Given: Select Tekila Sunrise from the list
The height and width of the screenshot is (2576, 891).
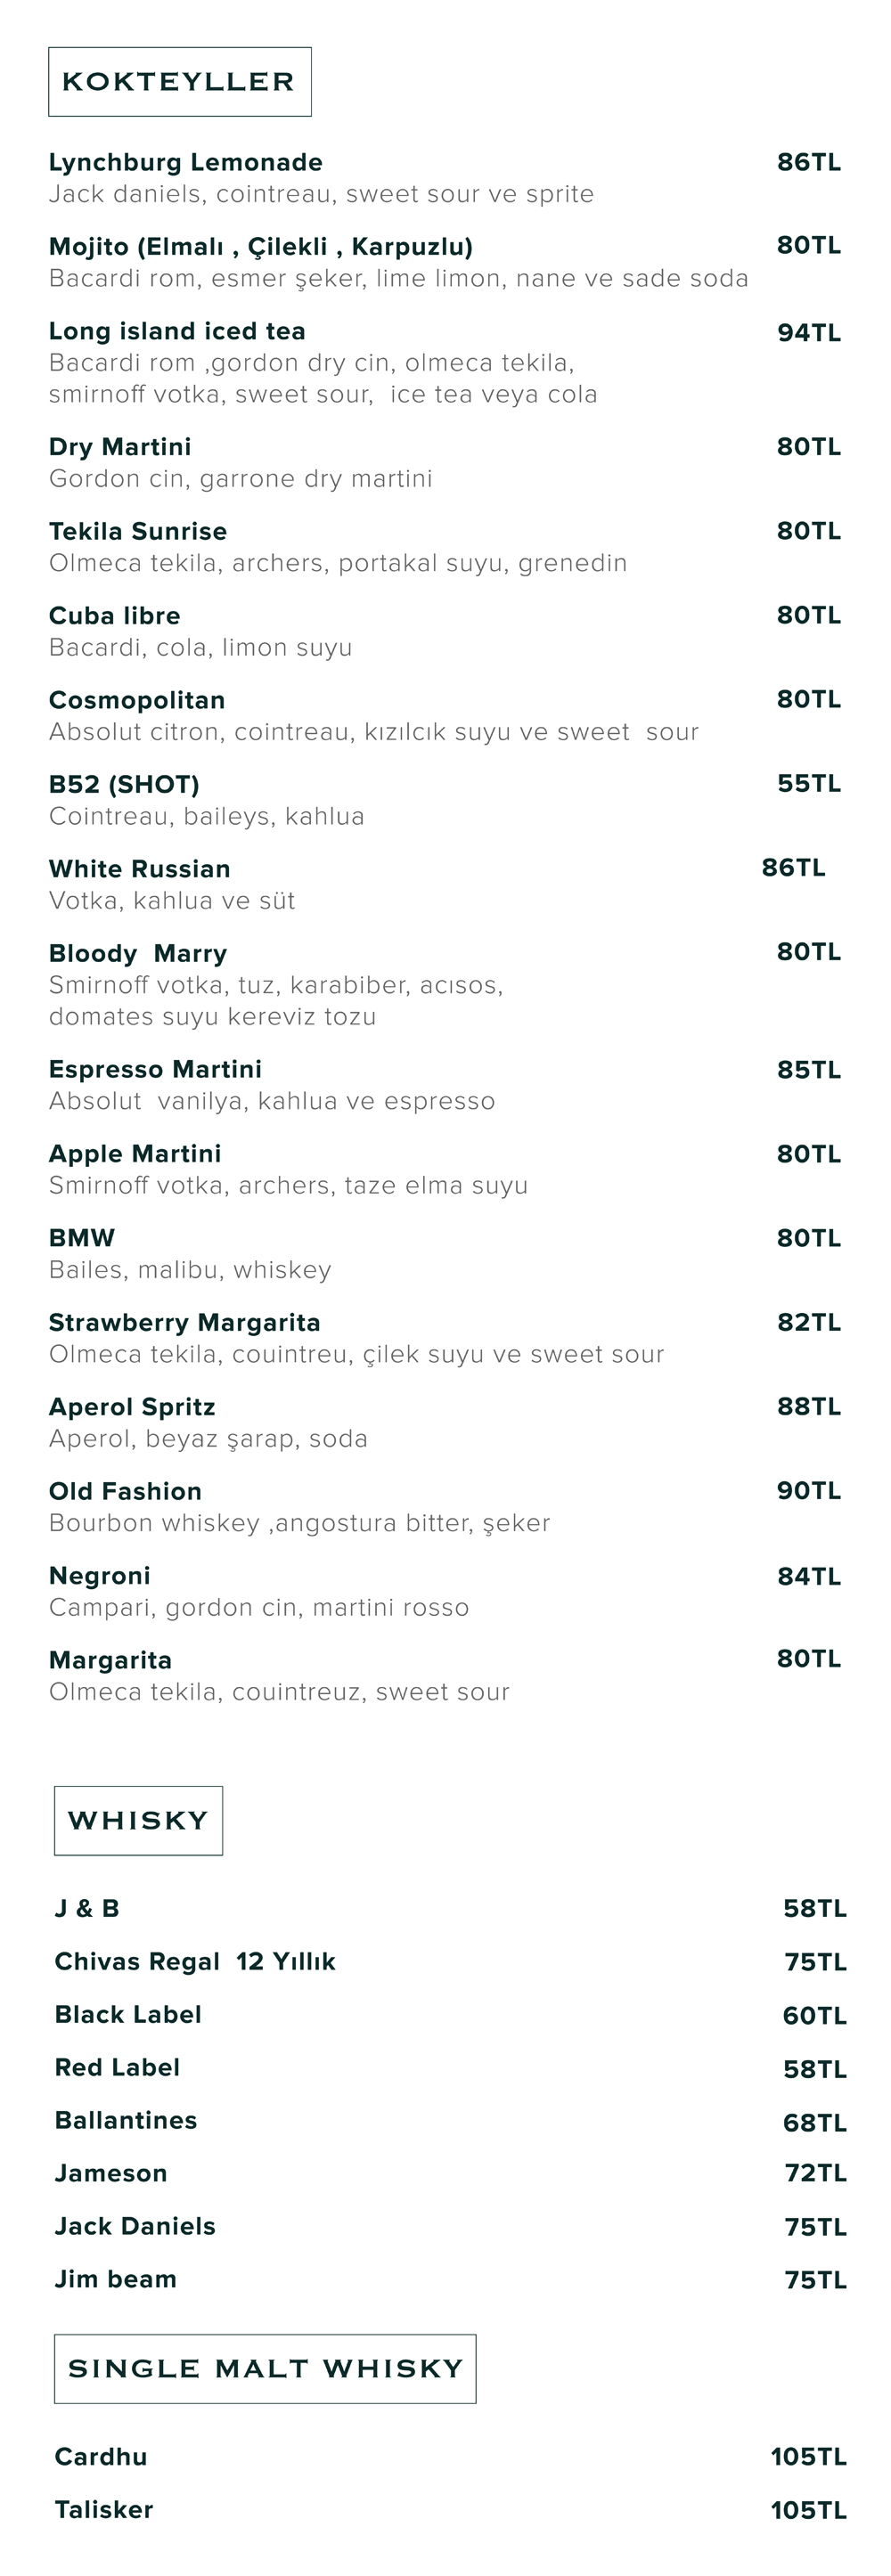Looking at the screenshot, I should click(138, 531).
